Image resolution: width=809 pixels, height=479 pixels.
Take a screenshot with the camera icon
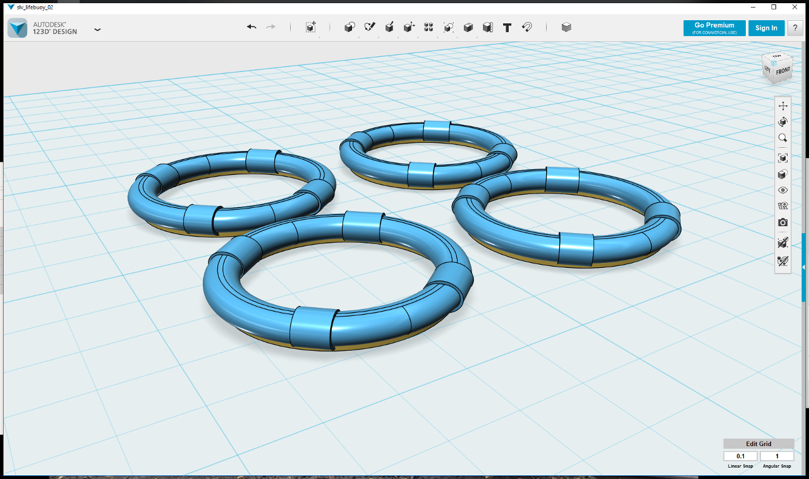pyautogui.click(x=783, y=222)
